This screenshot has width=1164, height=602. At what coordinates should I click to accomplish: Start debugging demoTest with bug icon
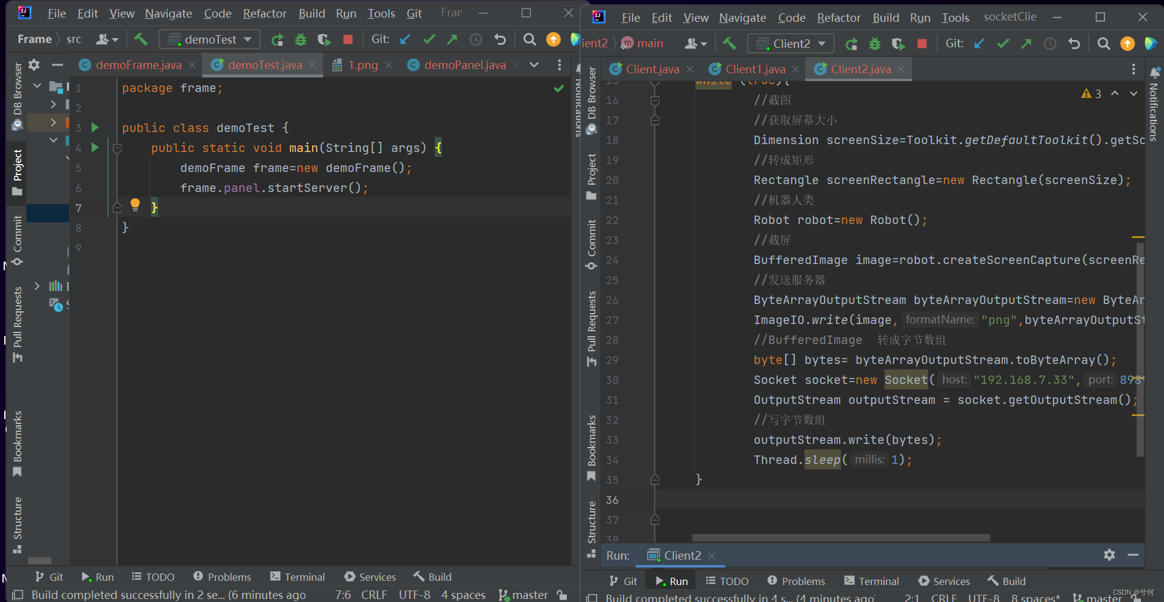[301, 39]
